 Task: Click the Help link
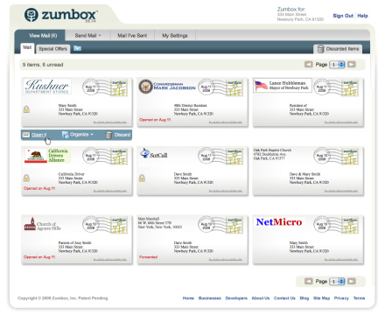362,16
